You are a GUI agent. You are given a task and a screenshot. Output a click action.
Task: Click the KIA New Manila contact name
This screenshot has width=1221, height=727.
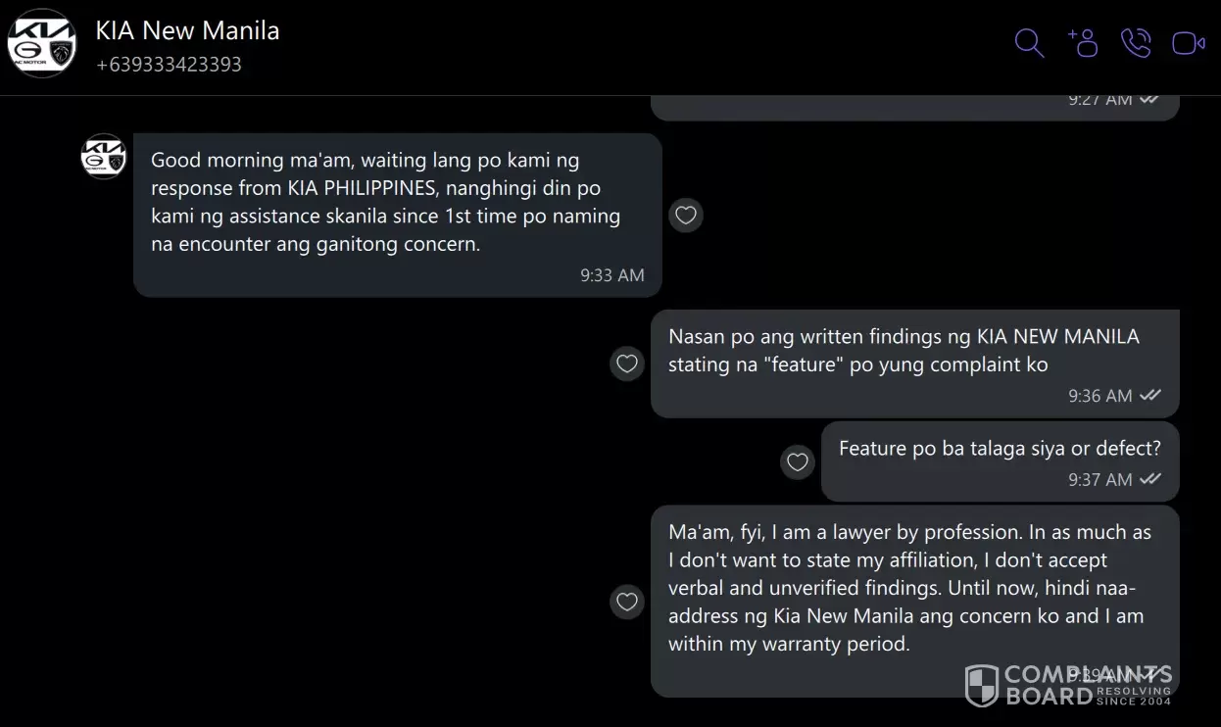(187, 30)
